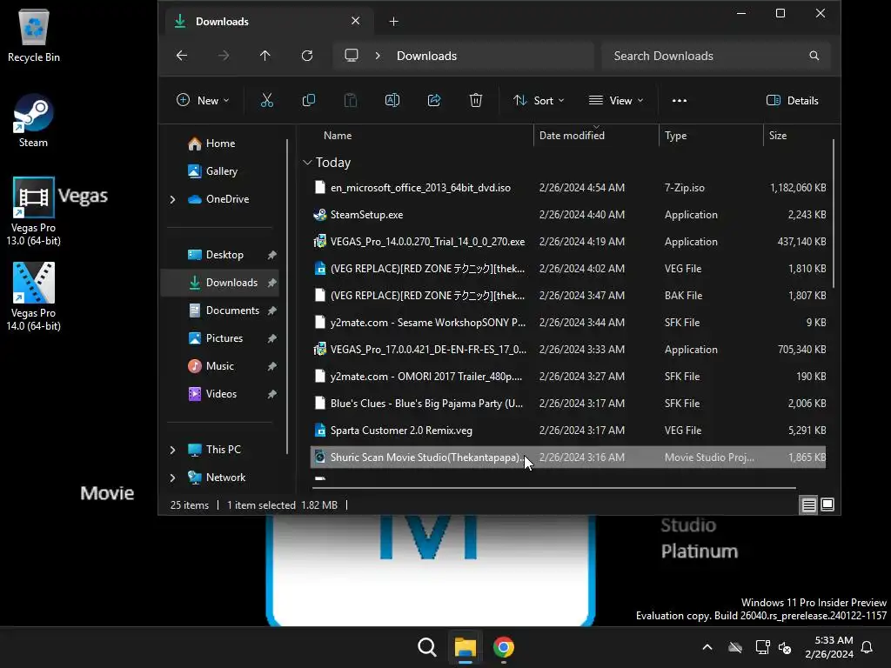This screenshot has width=891, height=668.
Task: Open the See more three-dots menu
Action: coord(679,101)
